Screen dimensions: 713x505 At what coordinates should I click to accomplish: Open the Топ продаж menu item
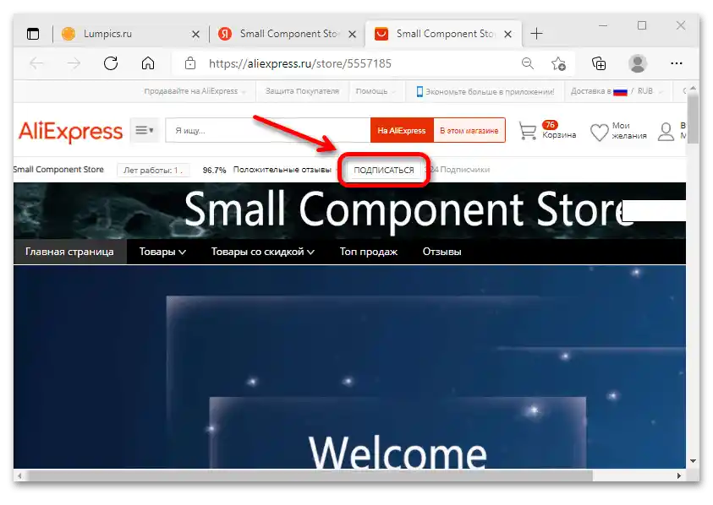click(369, 252)
